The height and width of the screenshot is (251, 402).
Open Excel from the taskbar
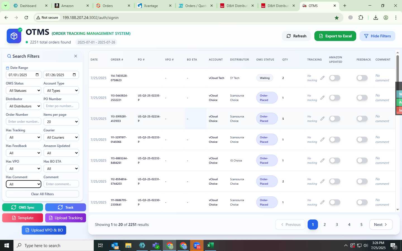point(210,245)
